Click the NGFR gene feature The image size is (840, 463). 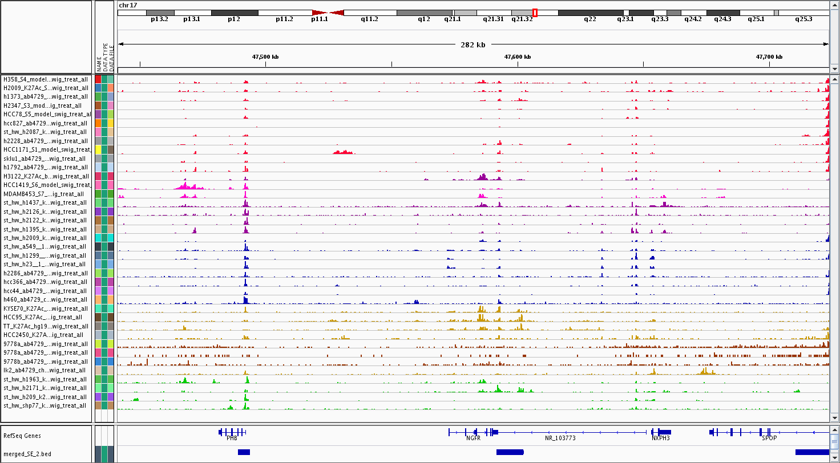(x=472, y=432)
